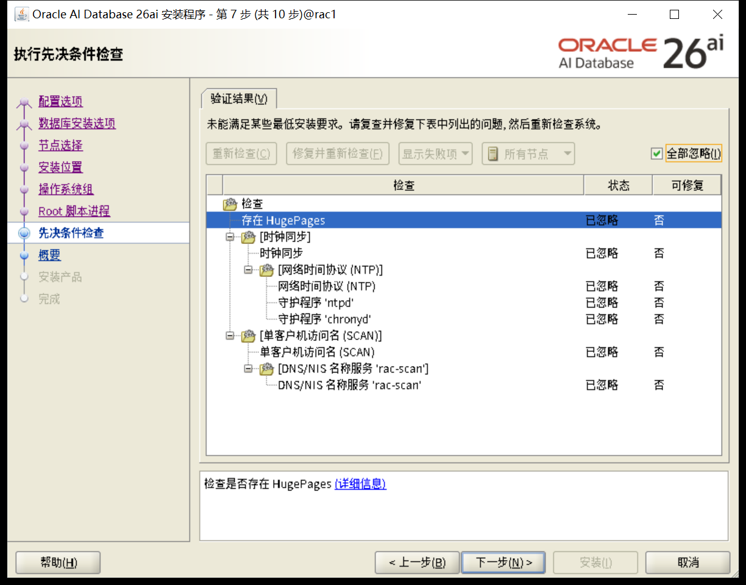Go to 配置选项 step
The width and height of the screenshot is (746, 585).
click(x=60, y=101)
